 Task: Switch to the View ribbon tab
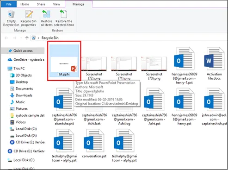[x=56, y=4]
